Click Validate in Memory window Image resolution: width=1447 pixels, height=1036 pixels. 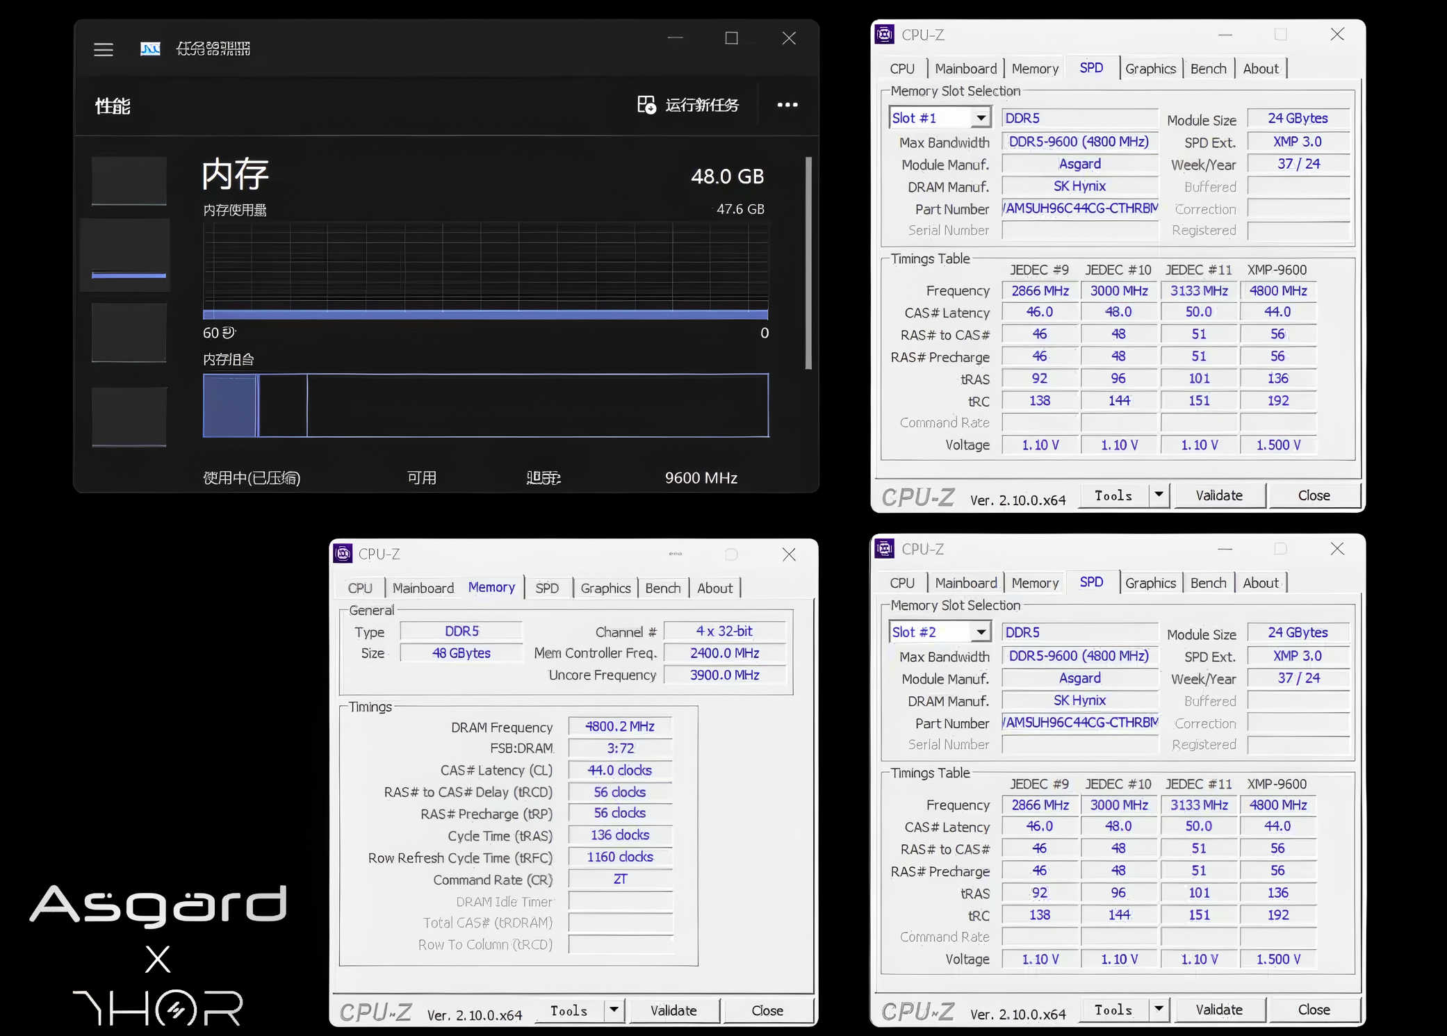click(x=673, y=1010)
